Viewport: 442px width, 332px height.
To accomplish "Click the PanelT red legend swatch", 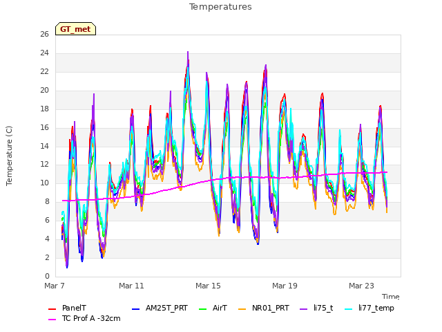I will (x=52, y=309).
